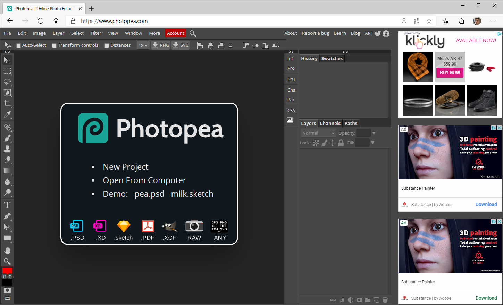Collapse the right panels with arrows
Image resolution: width=503 pixels, height=305 pixels.
tap(345, 52)
